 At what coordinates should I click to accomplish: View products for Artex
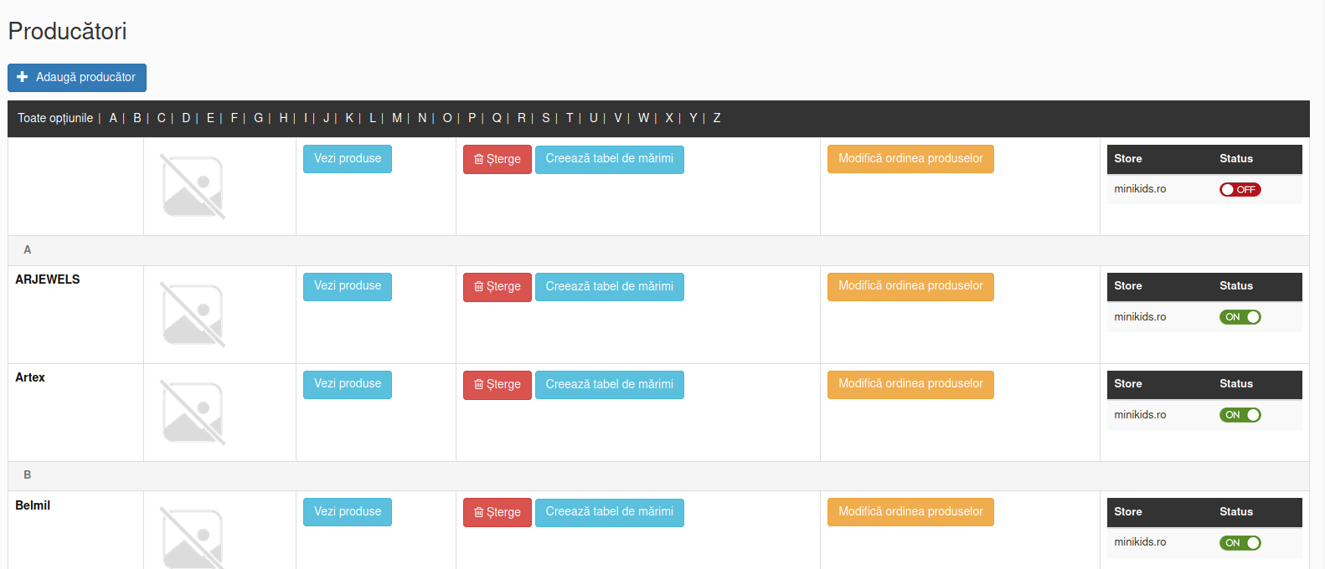coord(348,384)
